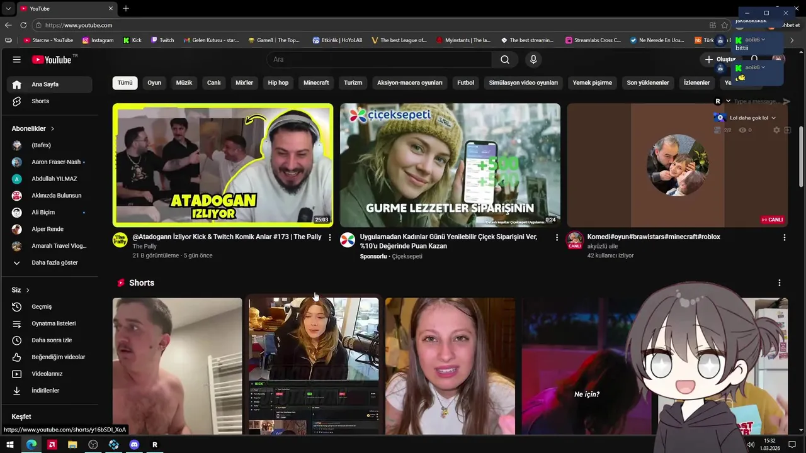Viewport: 806px width, 453px height.
Task: Select Yemek pişirme filter chip
Action: click(593, 83)
